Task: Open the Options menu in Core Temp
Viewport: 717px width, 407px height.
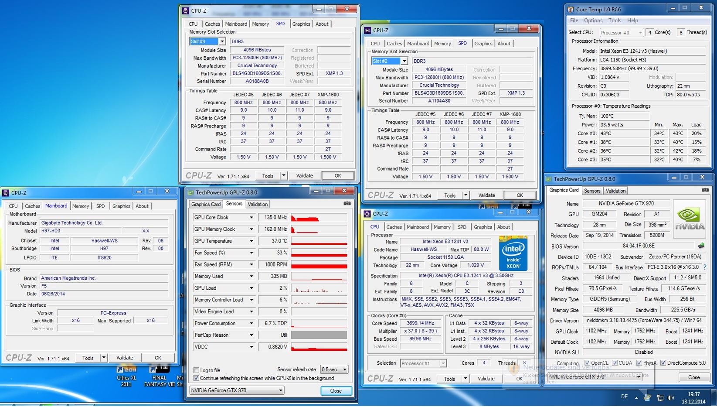Action: pos(593,21)
